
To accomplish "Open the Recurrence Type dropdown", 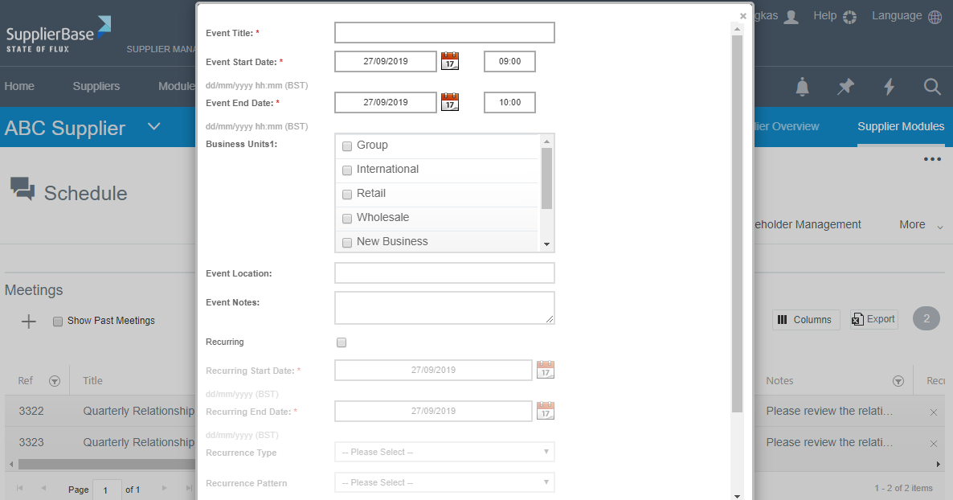I will click(444, 452).
